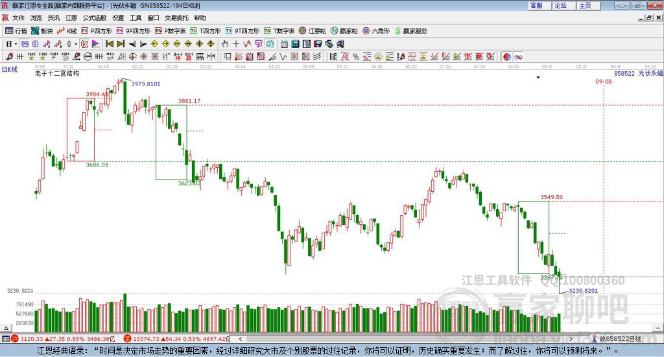
Task: Click the circle target crosshair tool
Action: click(132, 56)
